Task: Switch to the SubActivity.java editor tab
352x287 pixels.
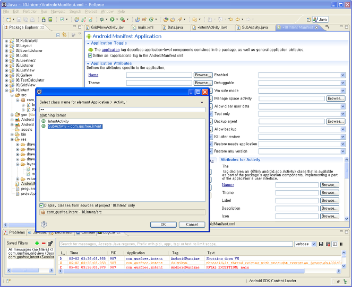Action: tap(254, 28)
